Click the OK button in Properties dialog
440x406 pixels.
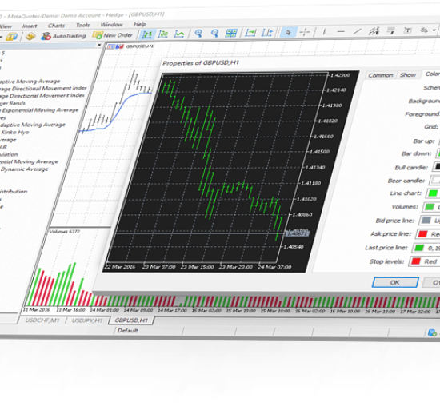395,282
